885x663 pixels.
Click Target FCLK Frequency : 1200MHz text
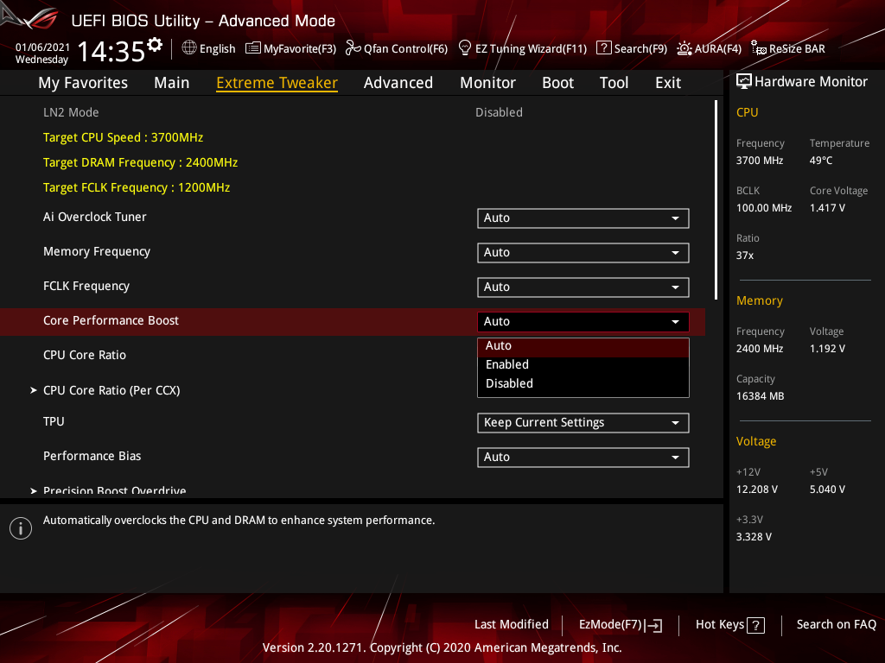[137, 187]
